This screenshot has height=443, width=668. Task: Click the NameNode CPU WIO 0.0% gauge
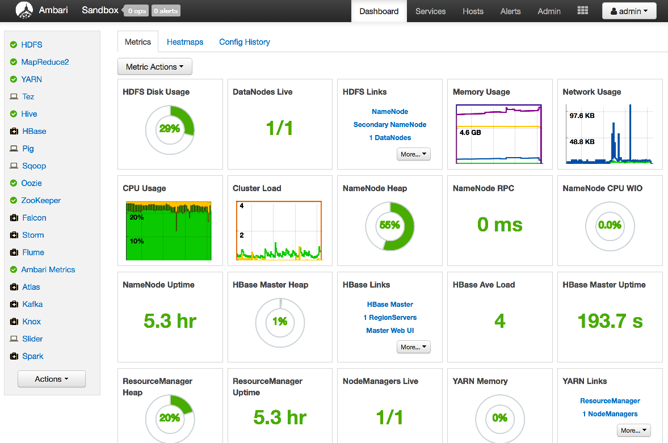pyautogui.click(x=610, y=226)
